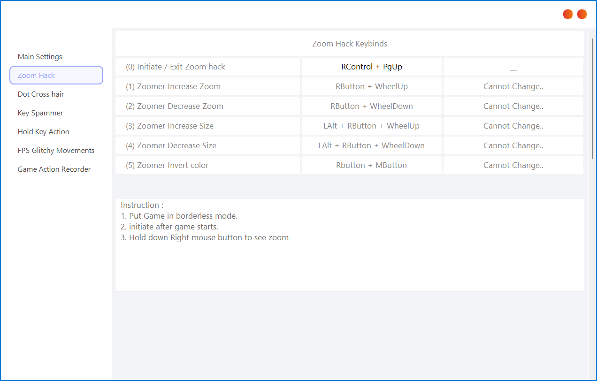Open FPS Glitchy Movements section
Screen dimensions: 597x381
point(56,151)
